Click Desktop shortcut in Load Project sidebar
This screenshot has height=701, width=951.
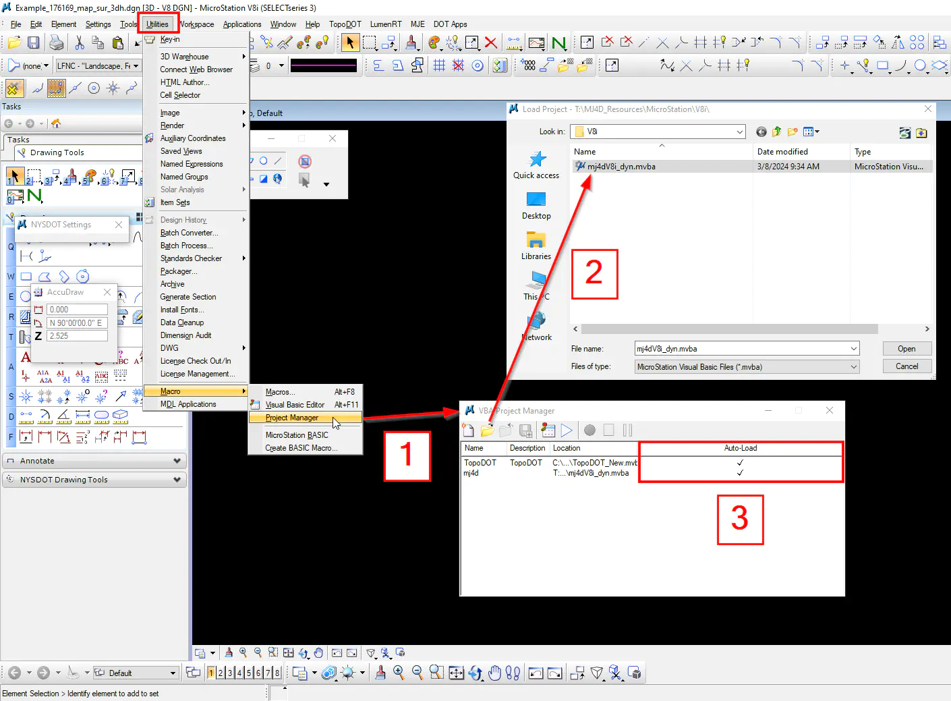[536, 206]
